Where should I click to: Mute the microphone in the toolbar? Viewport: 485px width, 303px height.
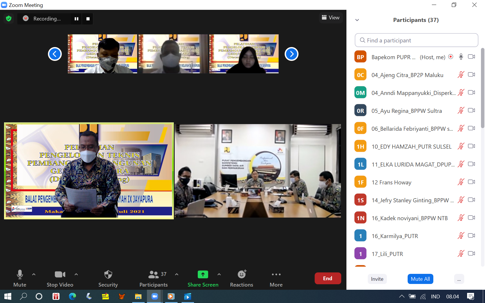tap(20, 278)
